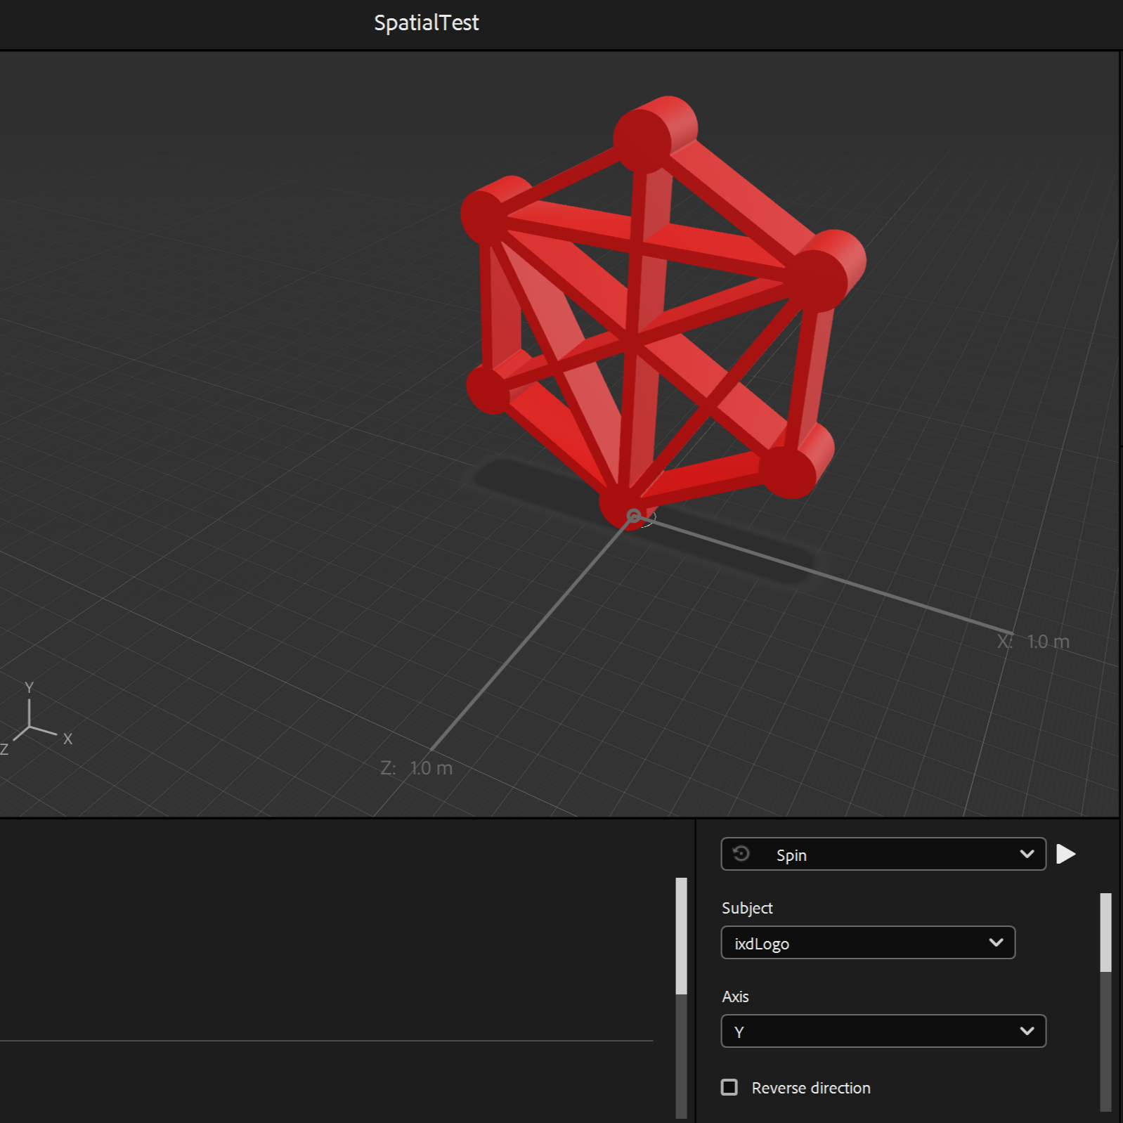Click the Reverse direction label text
Viewport: 1123px width, 1123px height.
click(810, 1088)
